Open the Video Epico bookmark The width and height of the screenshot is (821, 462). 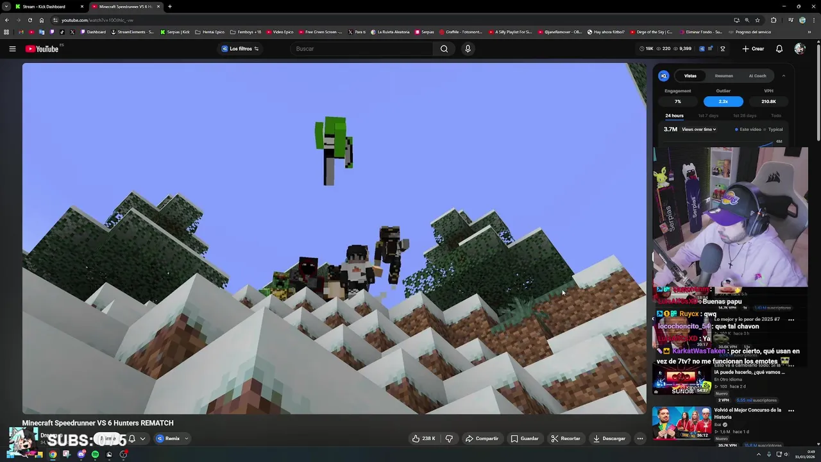(x=280, y=32)
